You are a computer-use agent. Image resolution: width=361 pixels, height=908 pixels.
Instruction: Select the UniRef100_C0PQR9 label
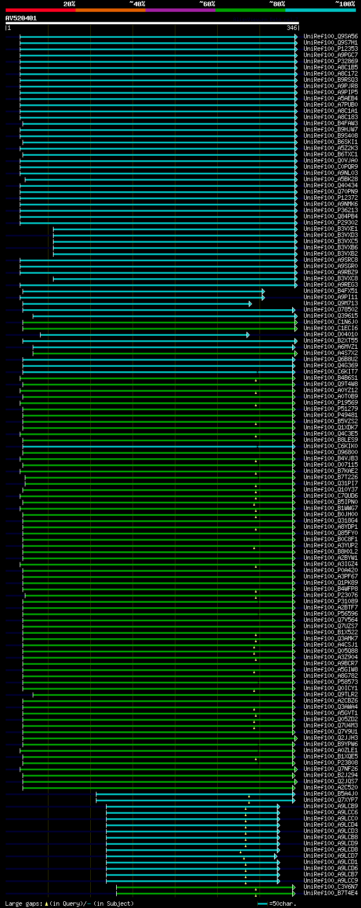click(331, 167)
